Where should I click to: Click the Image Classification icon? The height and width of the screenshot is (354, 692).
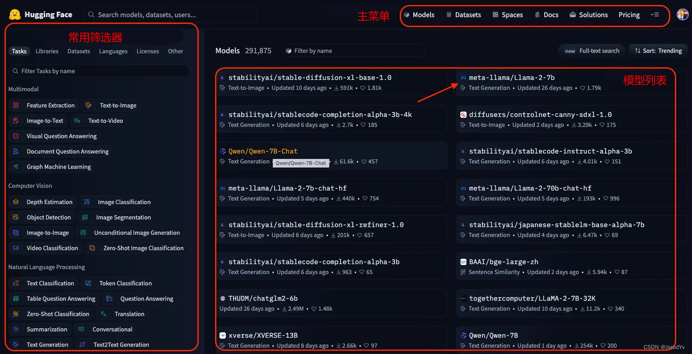click(87, 202)
